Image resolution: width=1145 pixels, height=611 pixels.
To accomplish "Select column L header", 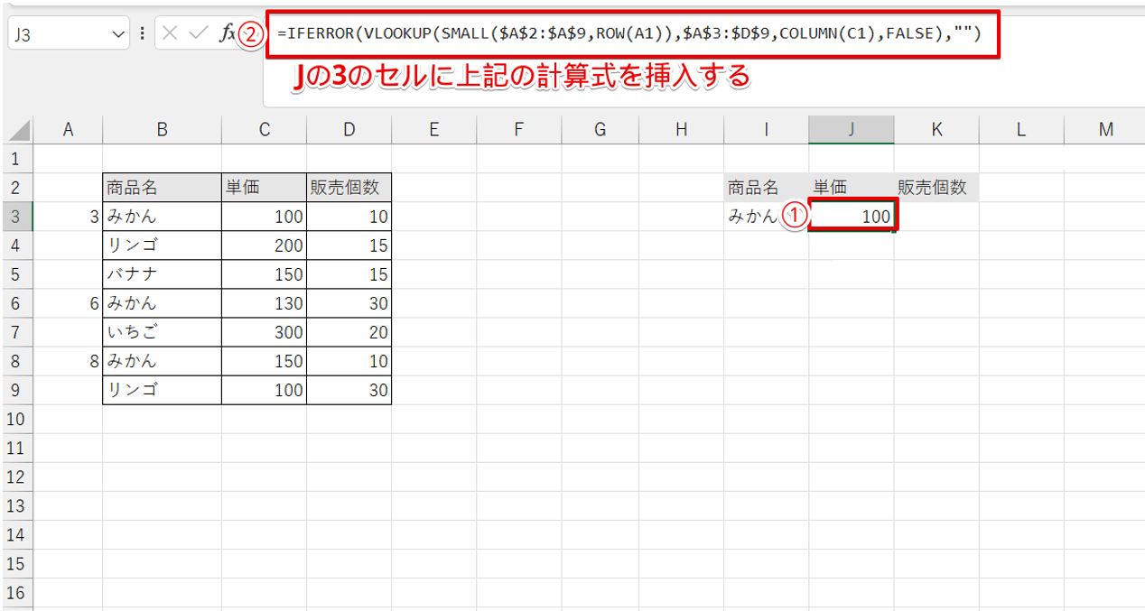I will coord(1021,130).
